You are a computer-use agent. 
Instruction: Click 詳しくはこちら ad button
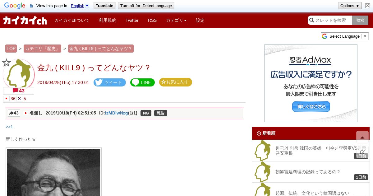pyautogui.click(x=311, y=107)
